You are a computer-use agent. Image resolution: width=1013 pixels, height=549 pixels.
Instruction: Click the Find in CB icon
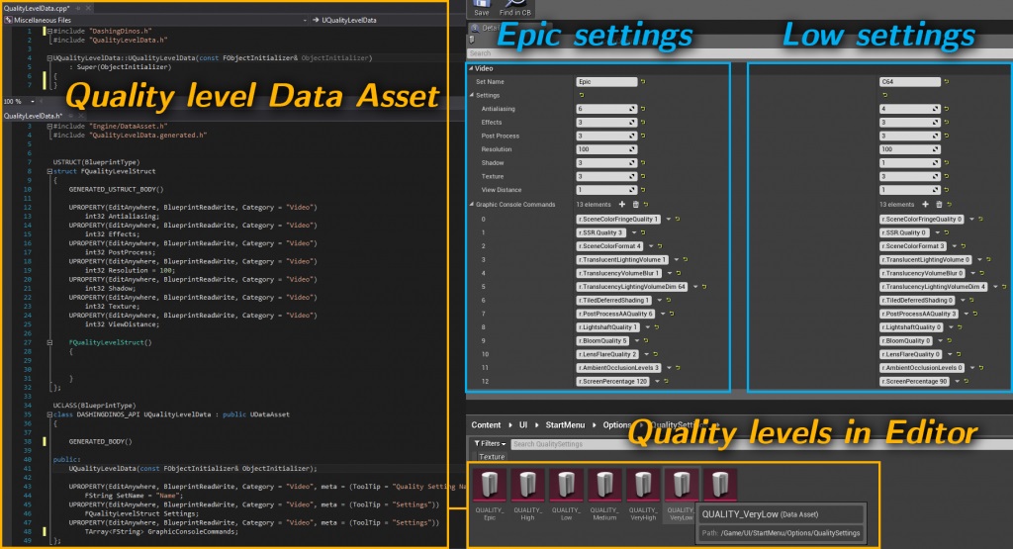point(514,5)
